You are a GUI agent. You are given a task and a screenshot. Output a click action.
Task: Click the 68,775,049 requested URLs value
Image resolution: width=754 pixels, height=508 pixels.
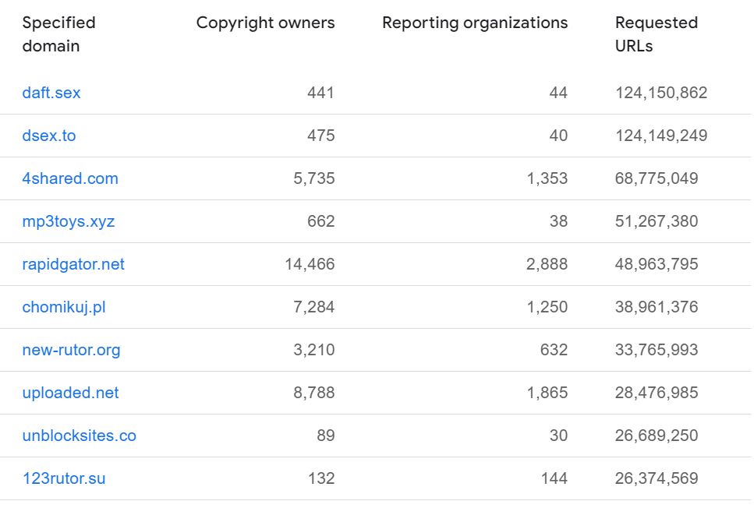[657, 178]
